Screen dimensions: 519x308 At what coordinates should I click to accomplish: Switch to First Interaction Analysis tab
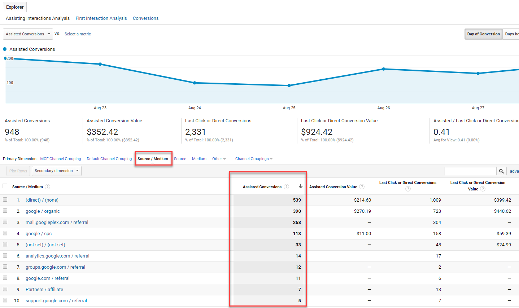[101, 18]
